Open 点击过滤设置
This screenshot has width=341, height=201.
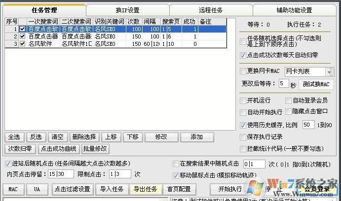[x=73, y=189]
